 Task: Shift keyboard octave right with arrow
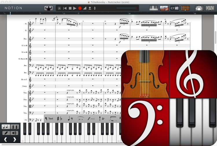tap(14, 140)
